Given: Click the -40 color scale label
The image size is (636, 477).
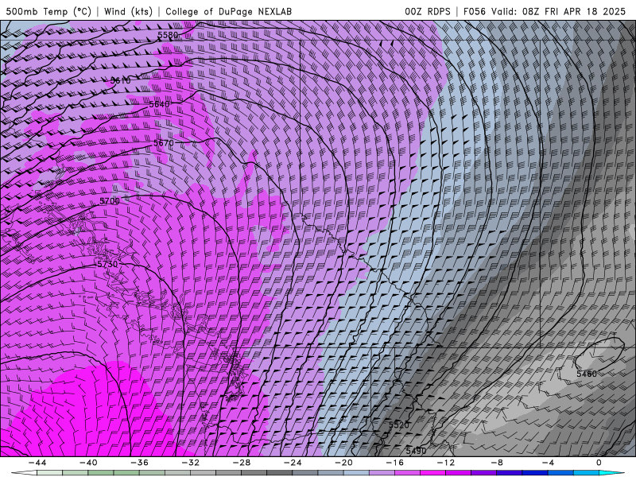Looking at the screenshot, I should pyautogui.click(x=88, y=463).
